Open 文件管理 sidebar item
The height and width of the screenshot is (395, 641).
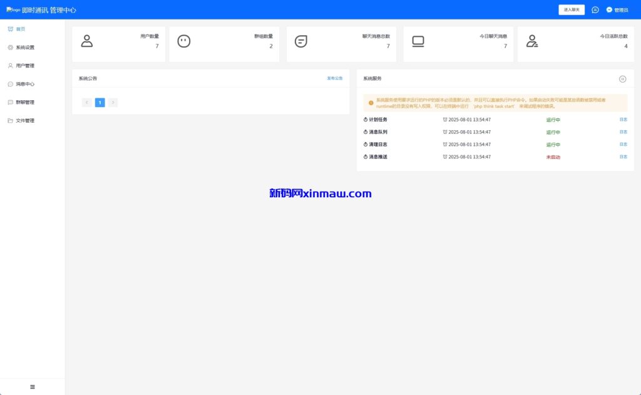pos(24,120)
